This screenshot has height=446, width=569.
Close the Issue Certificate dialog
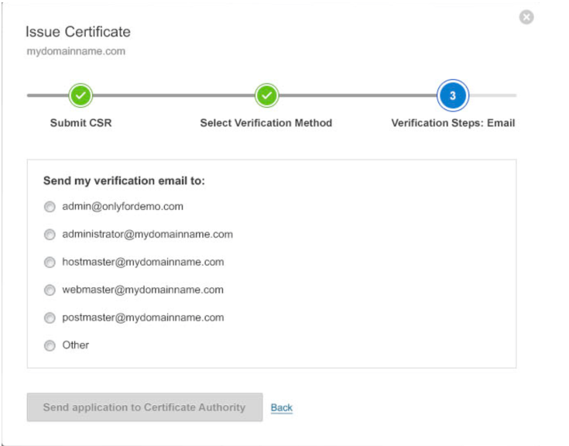(x=526, y=17)
